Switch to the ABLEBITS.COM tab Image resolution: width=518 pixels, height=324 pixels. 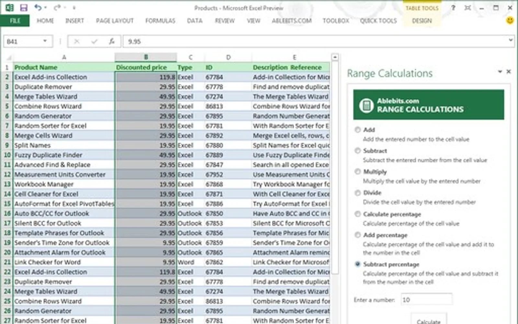[292, 21]
